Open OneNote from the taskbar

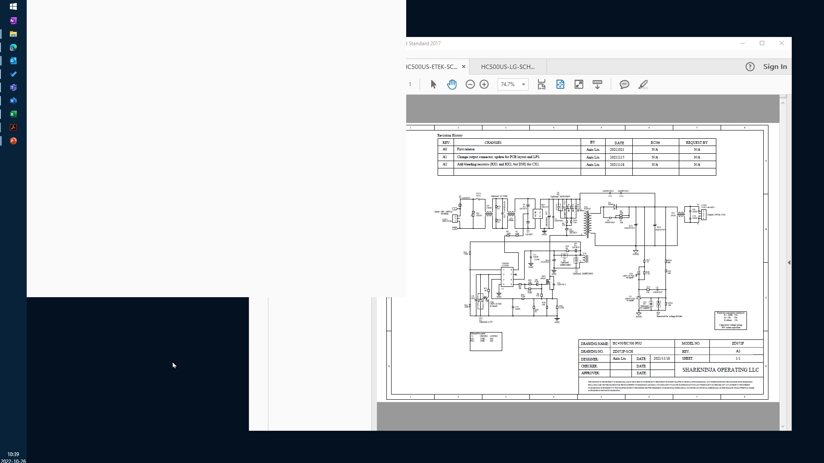point(13,21)
